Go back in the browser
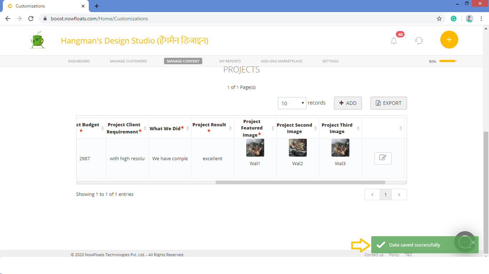 pyautogui.click(x=8, y=19)
